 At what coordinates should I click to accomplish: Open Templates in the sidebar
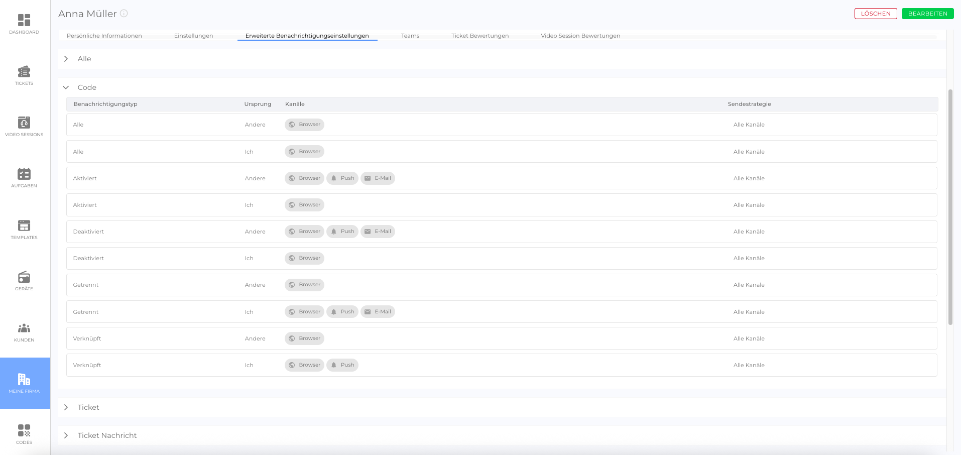24,230
